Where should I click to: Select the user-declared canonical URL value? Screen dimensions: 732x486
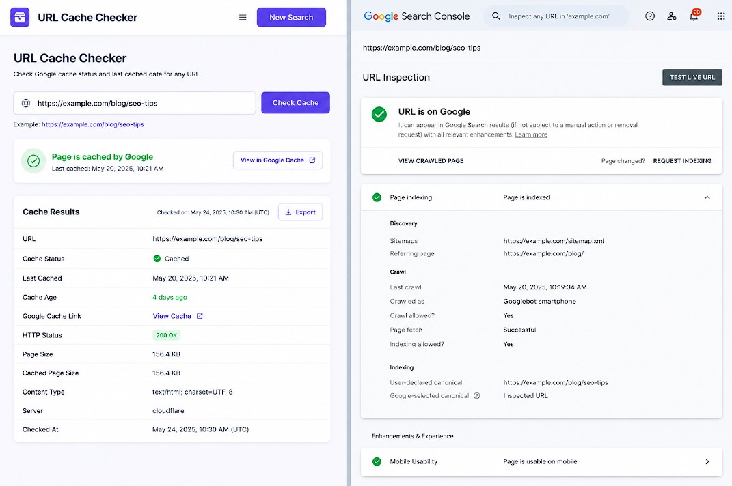coord(556,382)
